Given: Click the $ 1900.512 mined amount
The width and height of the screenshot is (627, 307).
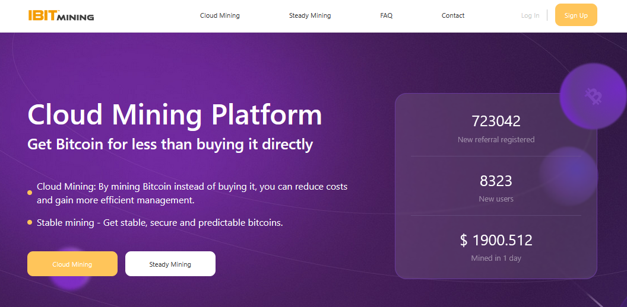Looking at the screenshot, I should click(496, 240).
